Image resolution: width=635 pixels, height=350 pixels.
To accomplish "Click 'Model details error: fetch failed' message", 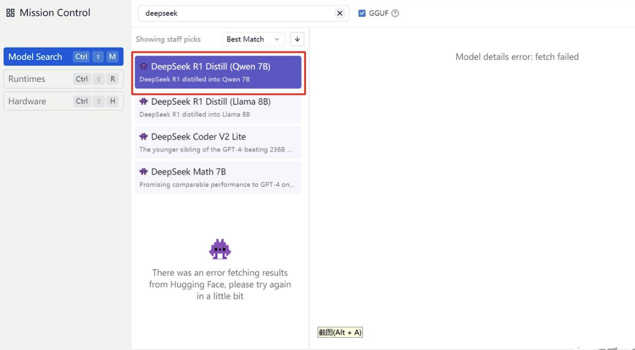I will pyautogui.click(x=517, y=57).
